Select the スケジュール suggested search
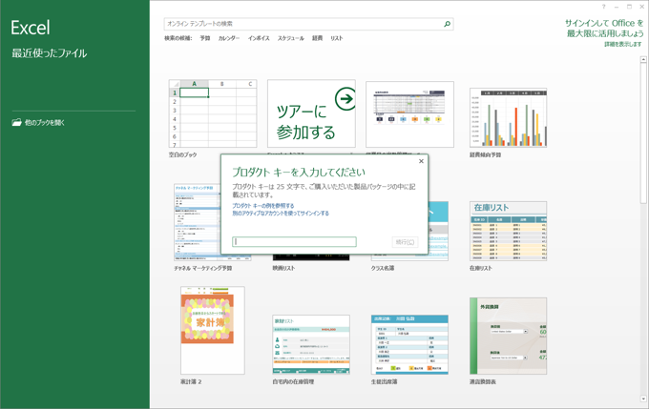 point(290,38)
